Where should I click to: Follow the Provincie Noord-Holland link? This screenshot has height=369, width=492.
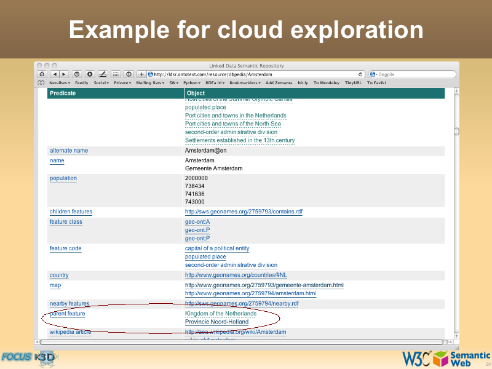coord(216,322)
